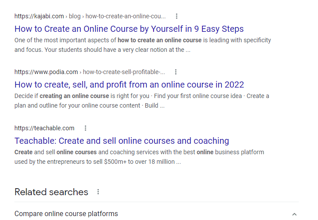The image size is (318, 220).
Task: Open the three-dot menu next to teachable.com
Action: click(x=85, y=128)
